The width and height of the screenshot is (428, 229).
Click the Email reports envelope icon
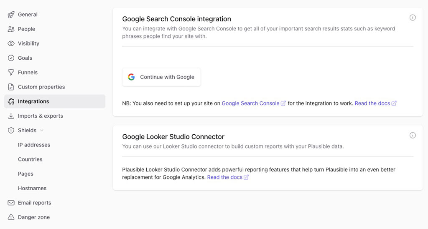tap(11, 203)
